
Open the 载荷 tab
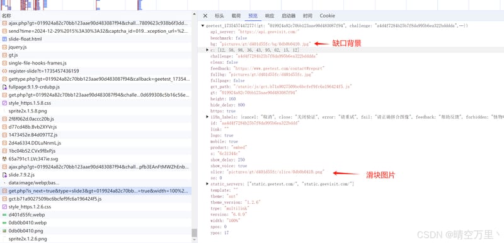pyautogui.click(x=236, y=16)
